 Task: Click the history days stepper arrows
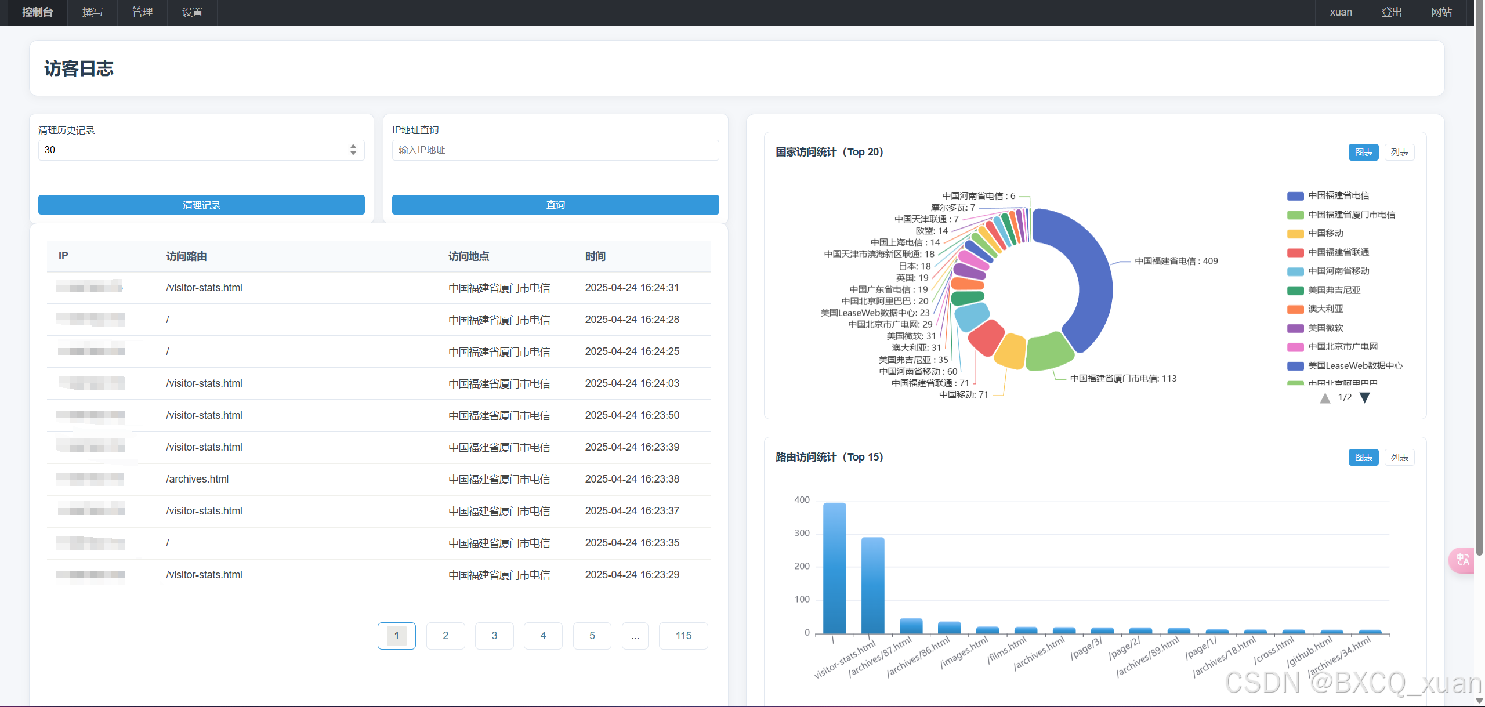(353, 150)
